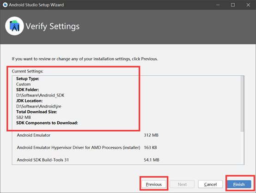Click the '54.1 MB' size value

click(x=152, y=160)
